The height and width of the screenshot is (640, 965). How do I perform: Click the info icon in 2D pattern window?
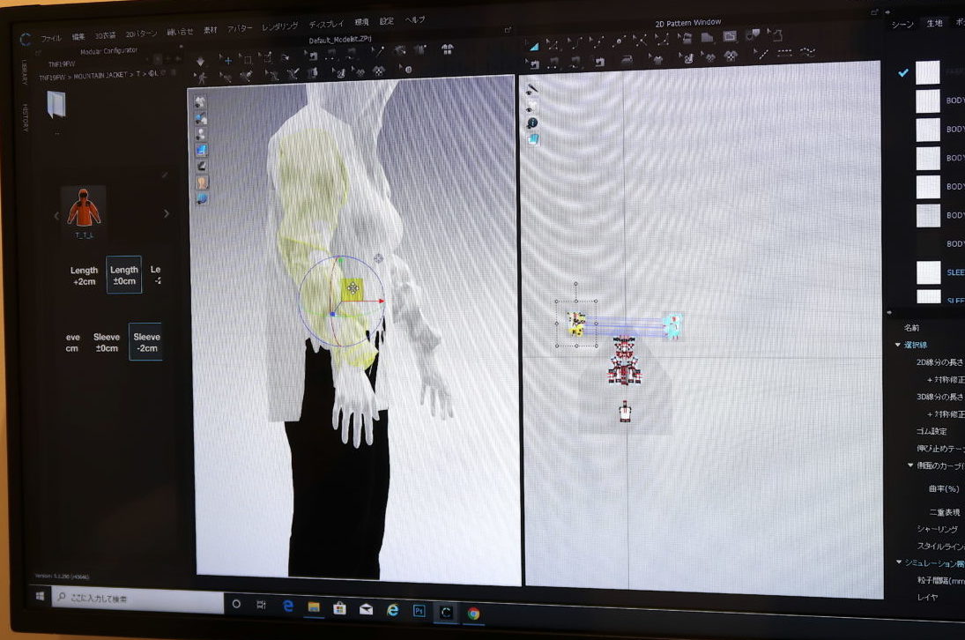pyautogui.click(x=532, y=123)
